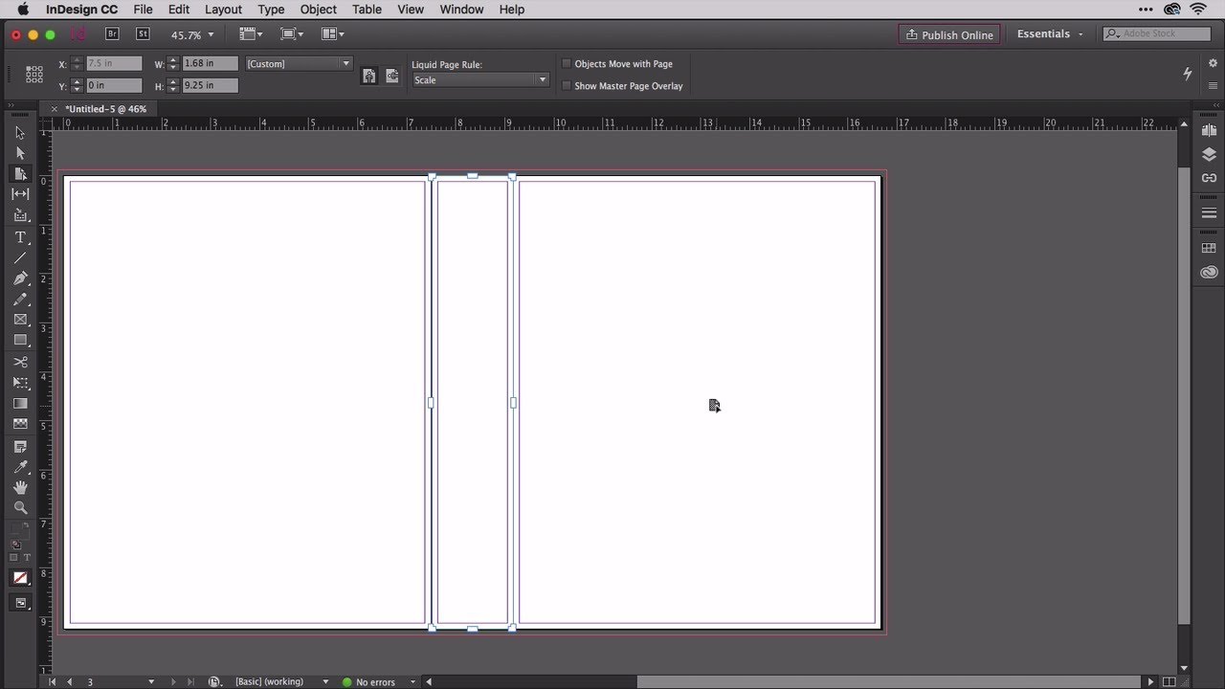Select the Type tool

[20, 237]
